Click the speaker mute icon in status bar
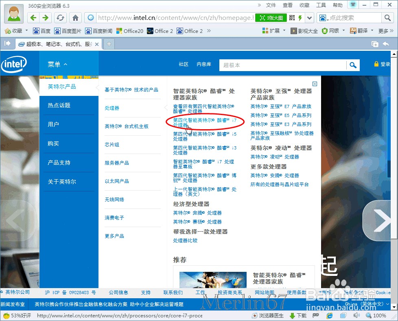 (356, 315)
